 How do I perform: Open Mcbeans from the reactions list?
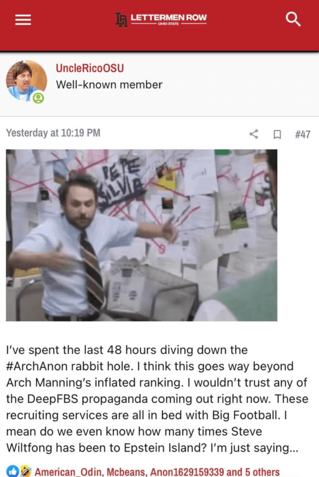[x=127, y=472]
